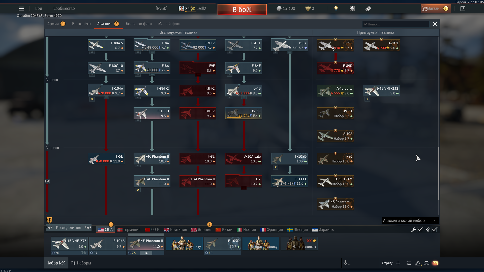The width and height of the screenshot is (484, 272).
Task: Click the yellow shield warning icon
Action: click(x=49, y=220)
